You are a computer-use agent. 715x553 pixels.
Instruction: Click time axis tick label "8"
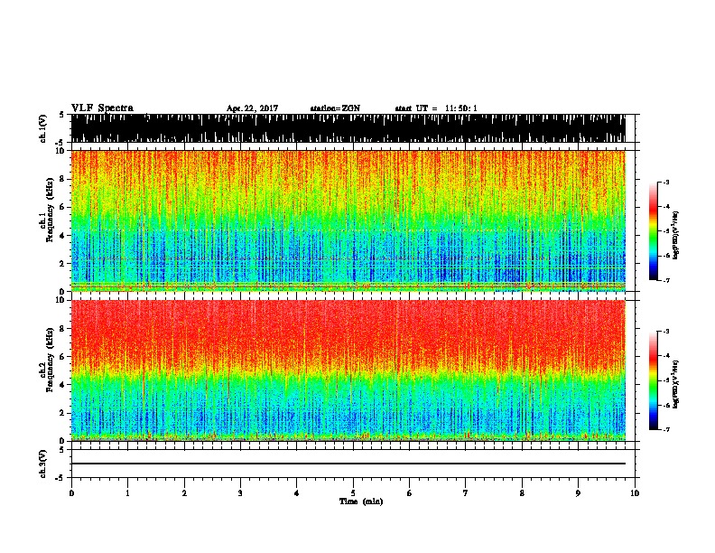522,493
